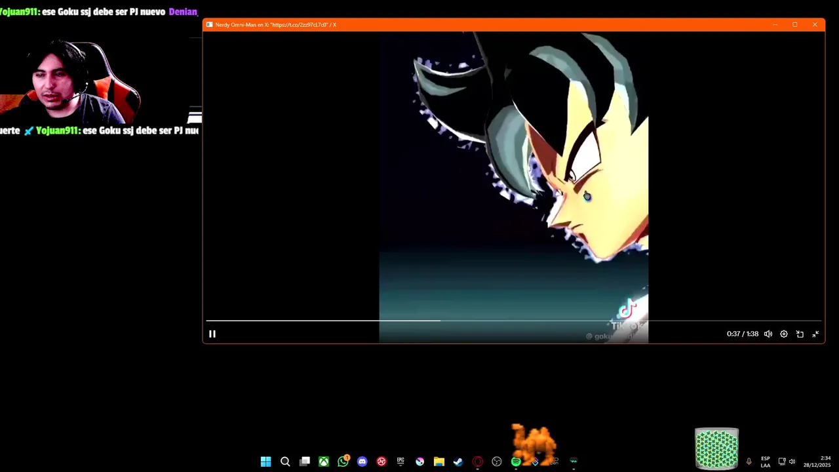Mute the video player volume
The image size is (839, 472).
pos(768,334)
